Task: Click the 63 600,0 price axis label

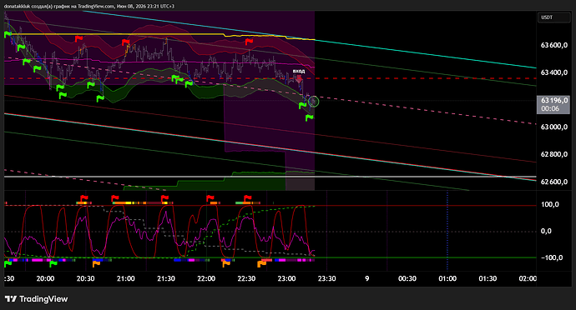Action: [x=554, y=45]
